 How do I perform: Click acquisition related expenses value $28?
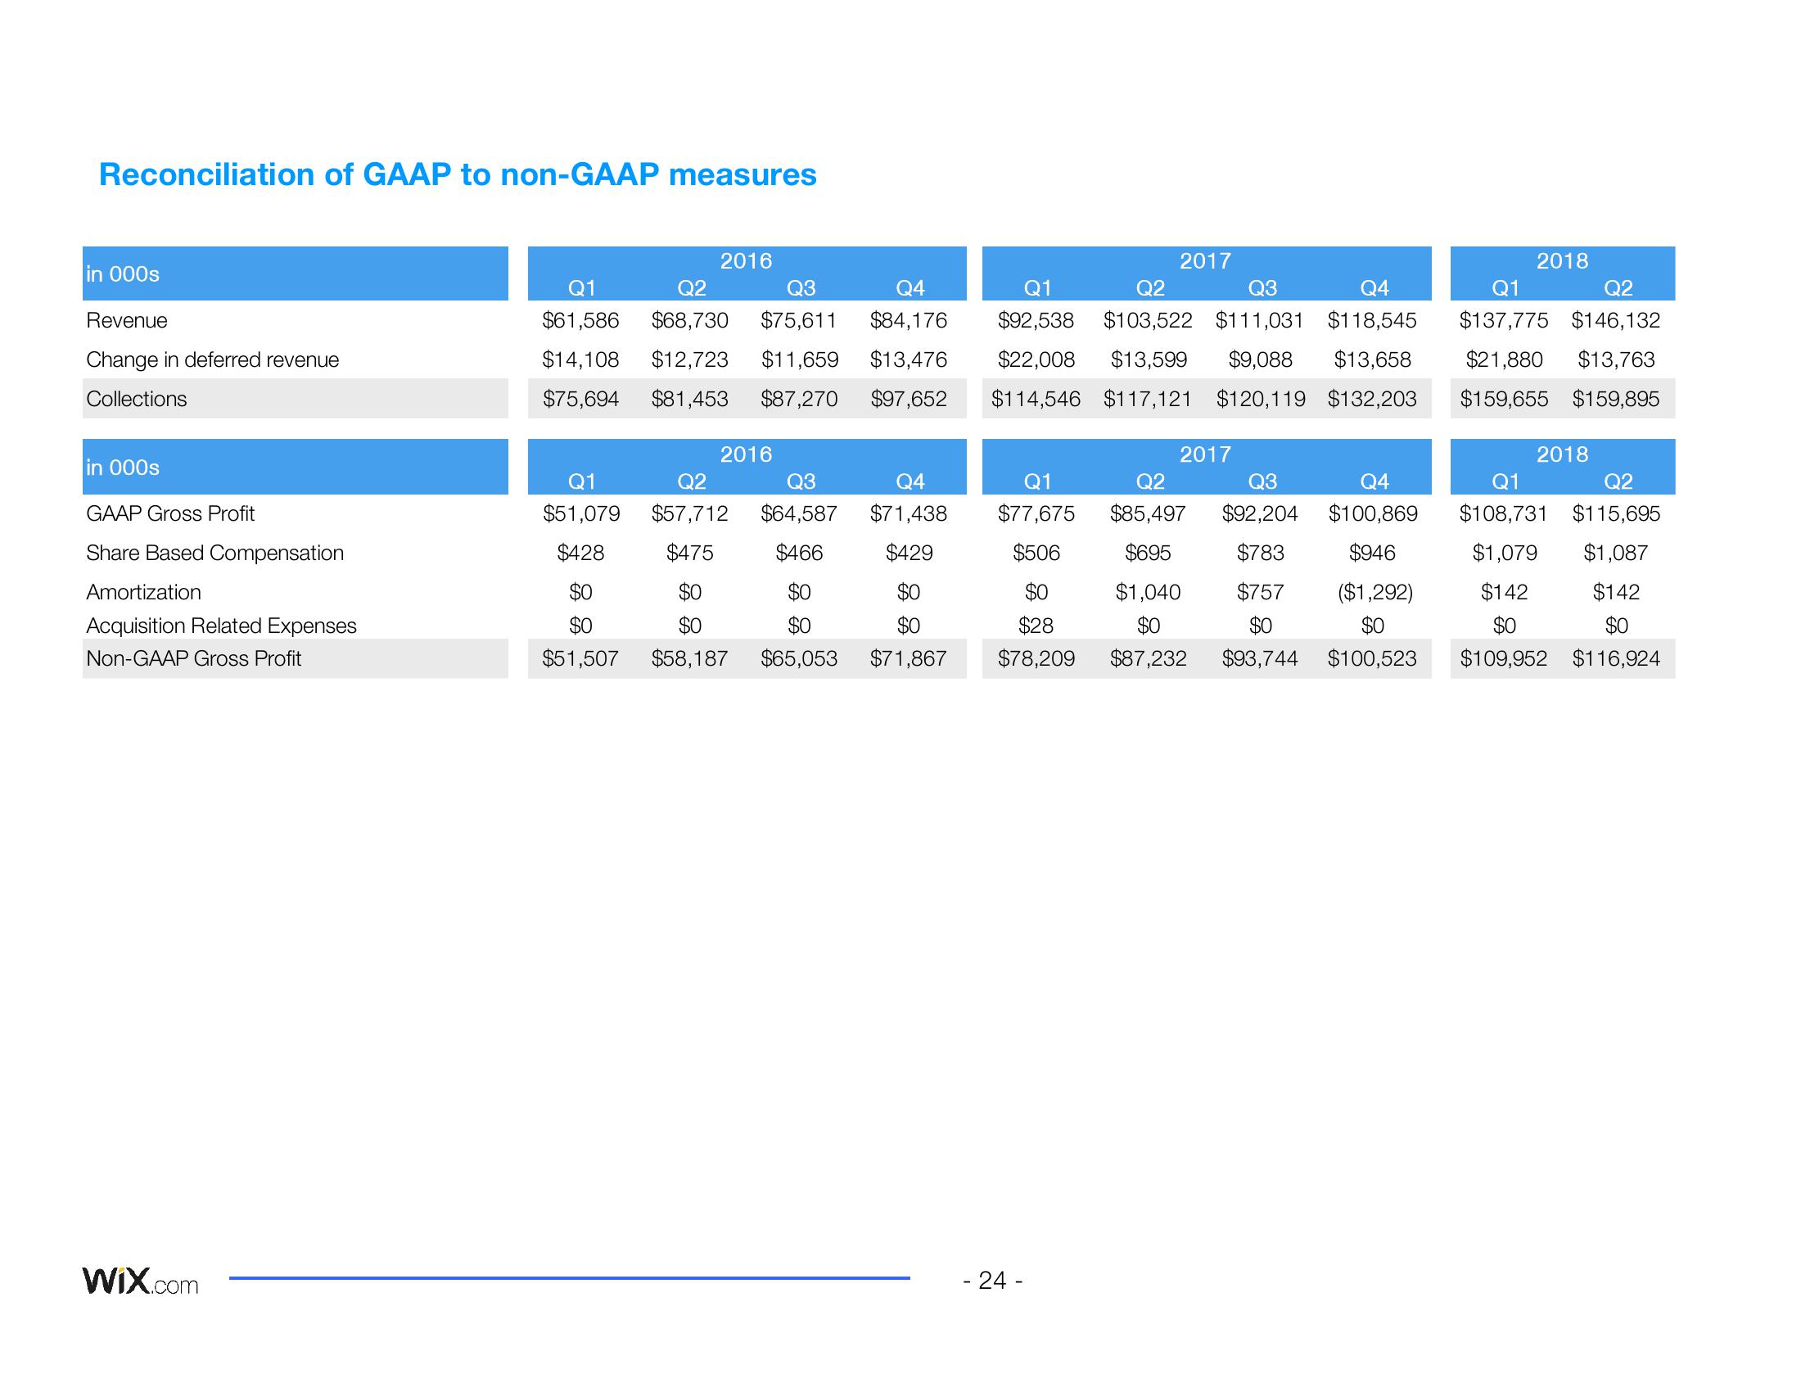pyautogui.click(x=1036, y=626)
